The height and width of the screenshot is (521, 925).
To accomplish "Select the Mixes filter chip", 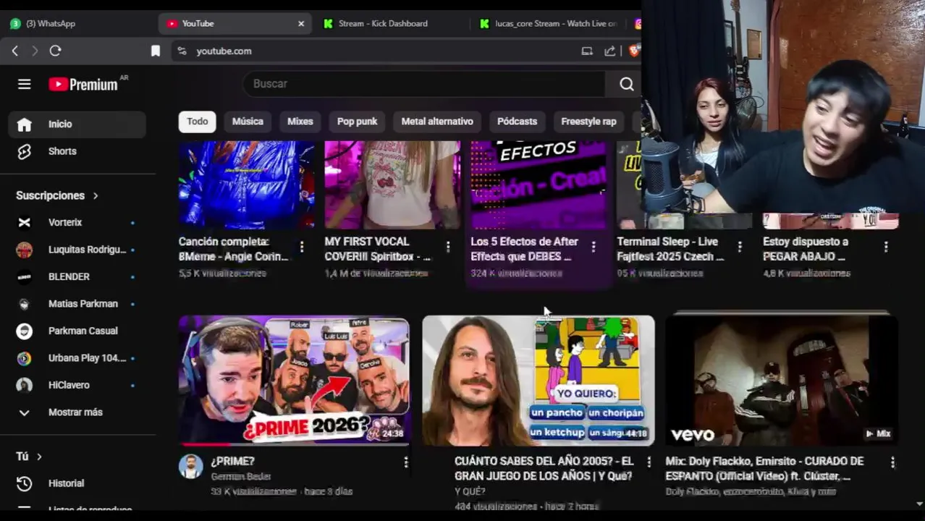I will [300, 122].
